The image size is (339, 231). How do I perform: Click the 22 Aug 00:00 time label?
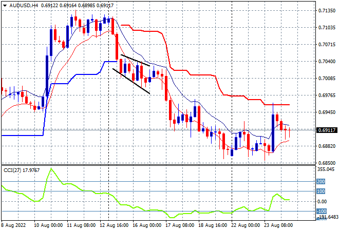[246, 225]
